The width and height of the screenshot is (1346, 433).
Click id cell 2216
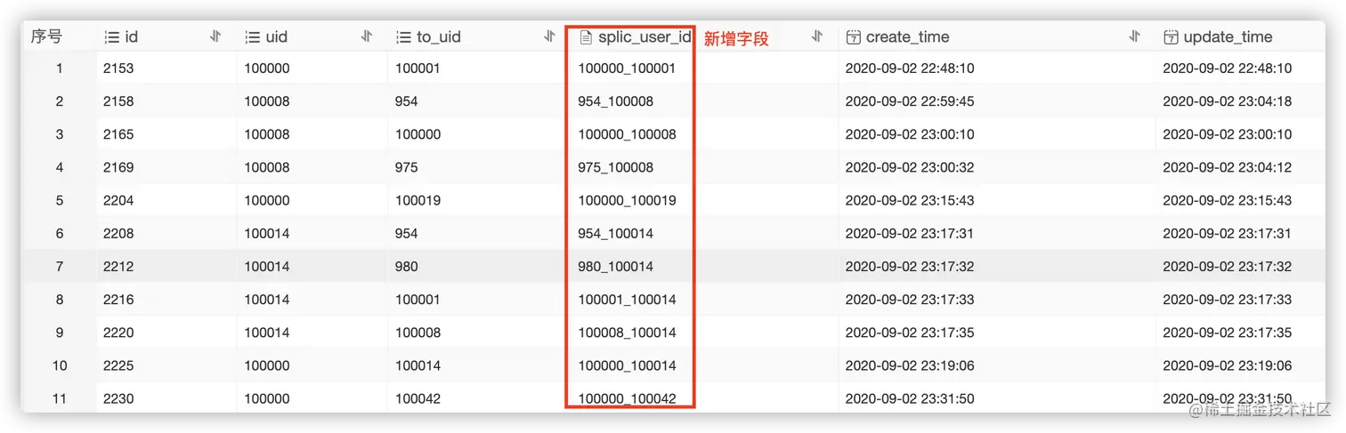tap(118, 300)
